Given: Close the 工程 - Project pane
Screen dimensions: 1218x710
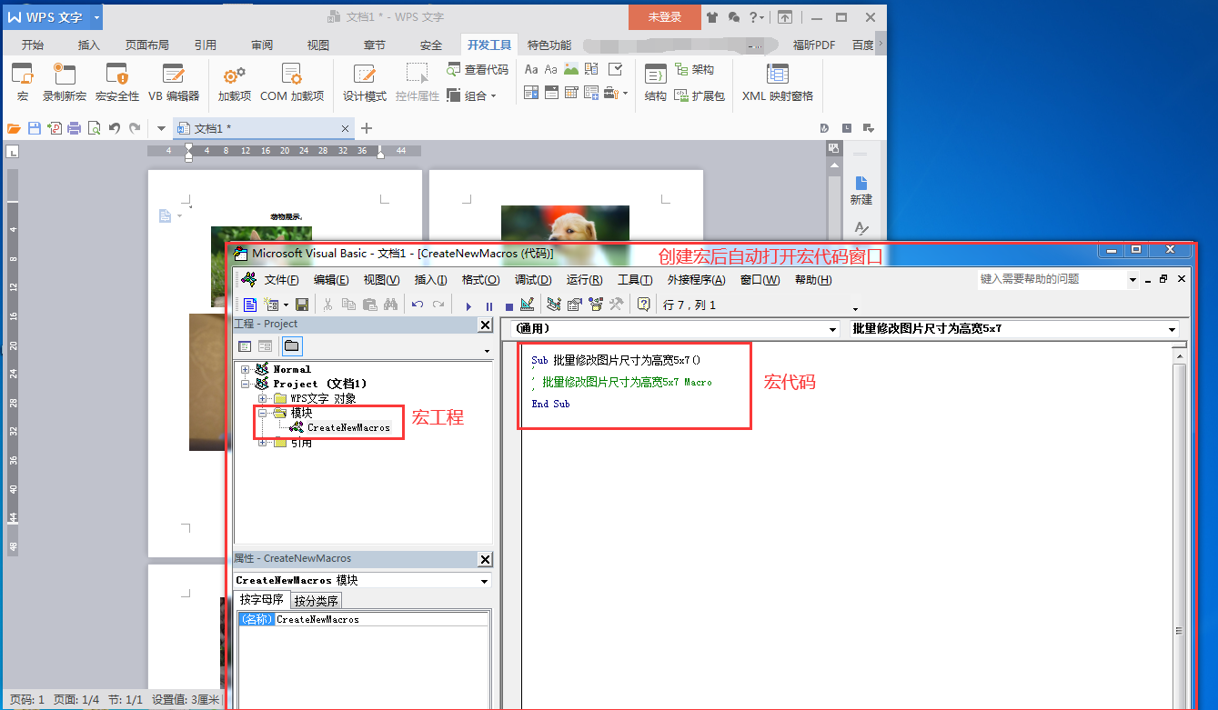Looking at the screenshot, I should (485, 325).
